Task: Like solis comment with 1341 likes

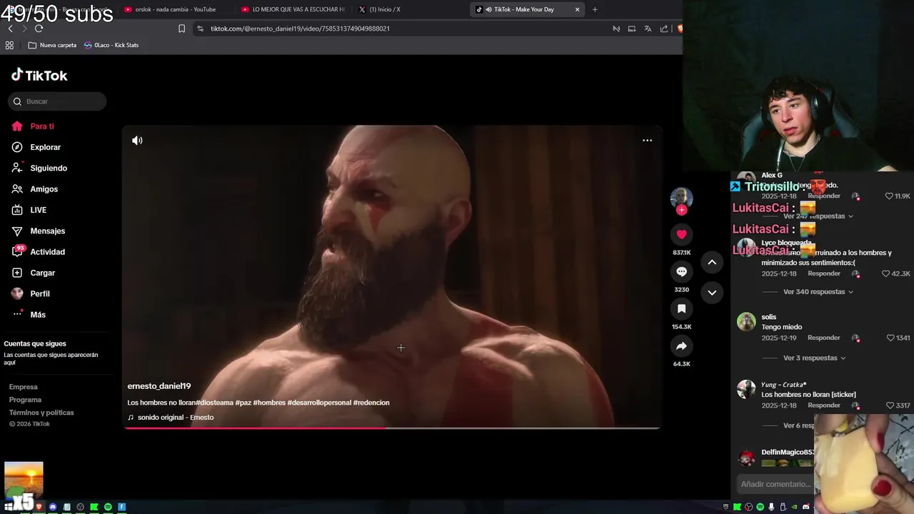Action: 890,338
